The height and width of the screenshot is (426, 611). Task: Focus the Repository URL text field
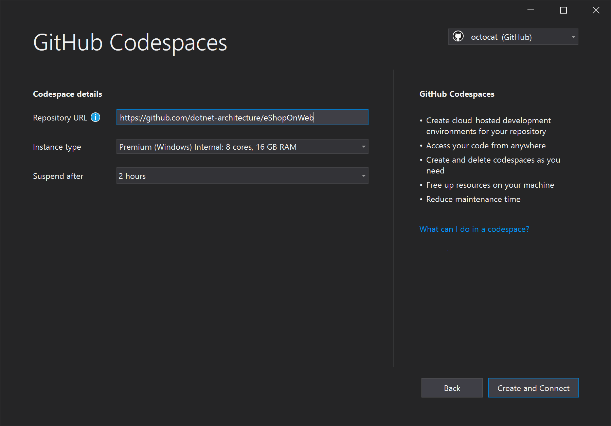[242, 117]
